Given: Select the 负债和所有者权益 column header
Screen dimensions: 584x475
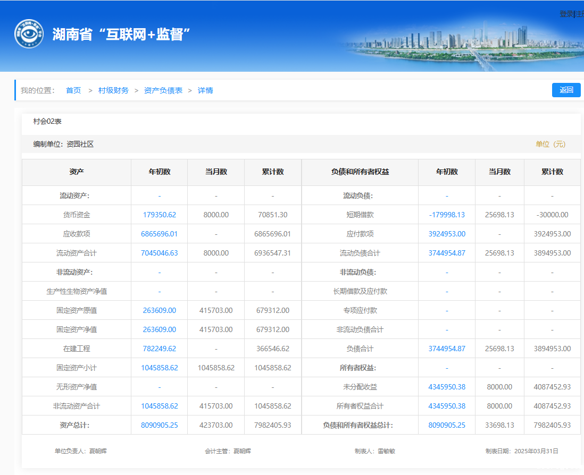Looking at the screenshot, I should [360, 172].
